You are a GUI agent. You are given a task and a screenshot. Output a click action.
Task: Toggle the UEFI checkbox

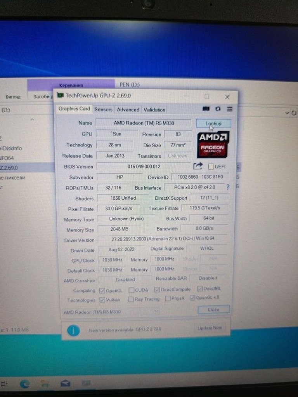(x=211, y=166)
